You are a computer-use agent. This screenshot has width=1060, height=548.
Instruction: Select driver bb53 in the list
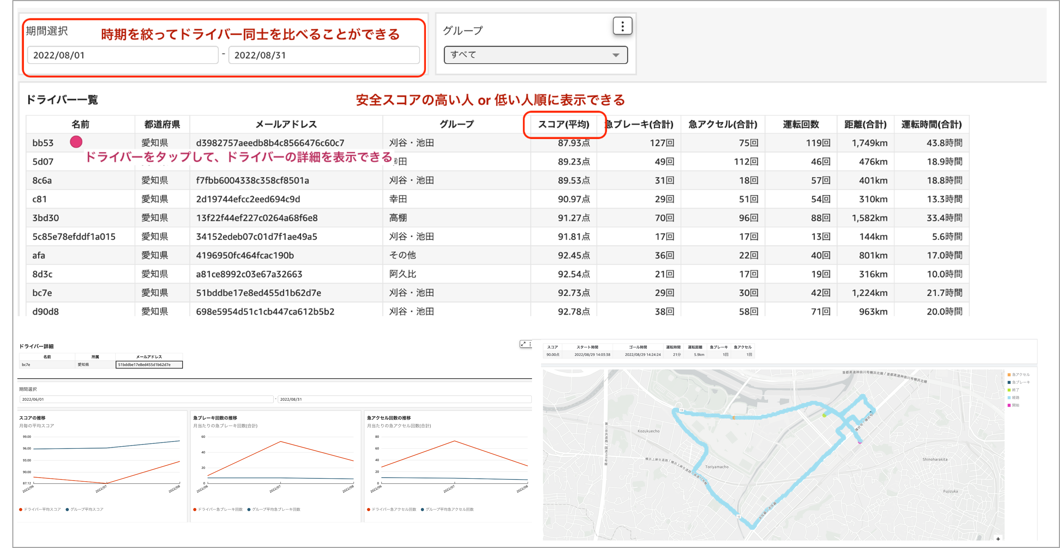(43, 143)
